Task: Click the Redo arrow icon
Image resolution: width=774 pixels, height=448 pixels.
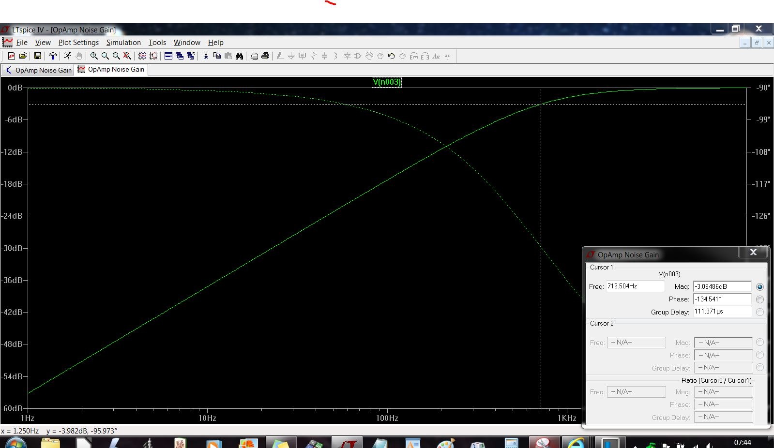Action: point(402,56)
